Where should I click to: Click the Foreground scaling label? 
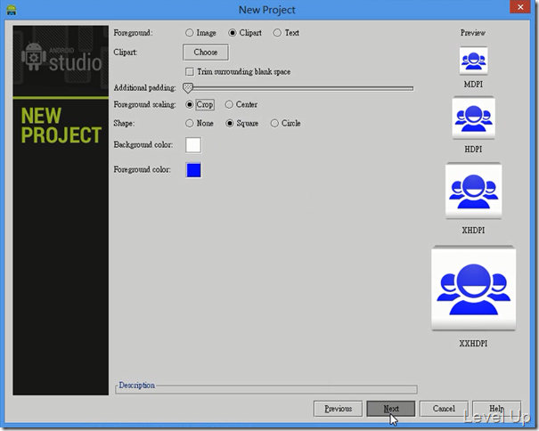click(144, 104)
